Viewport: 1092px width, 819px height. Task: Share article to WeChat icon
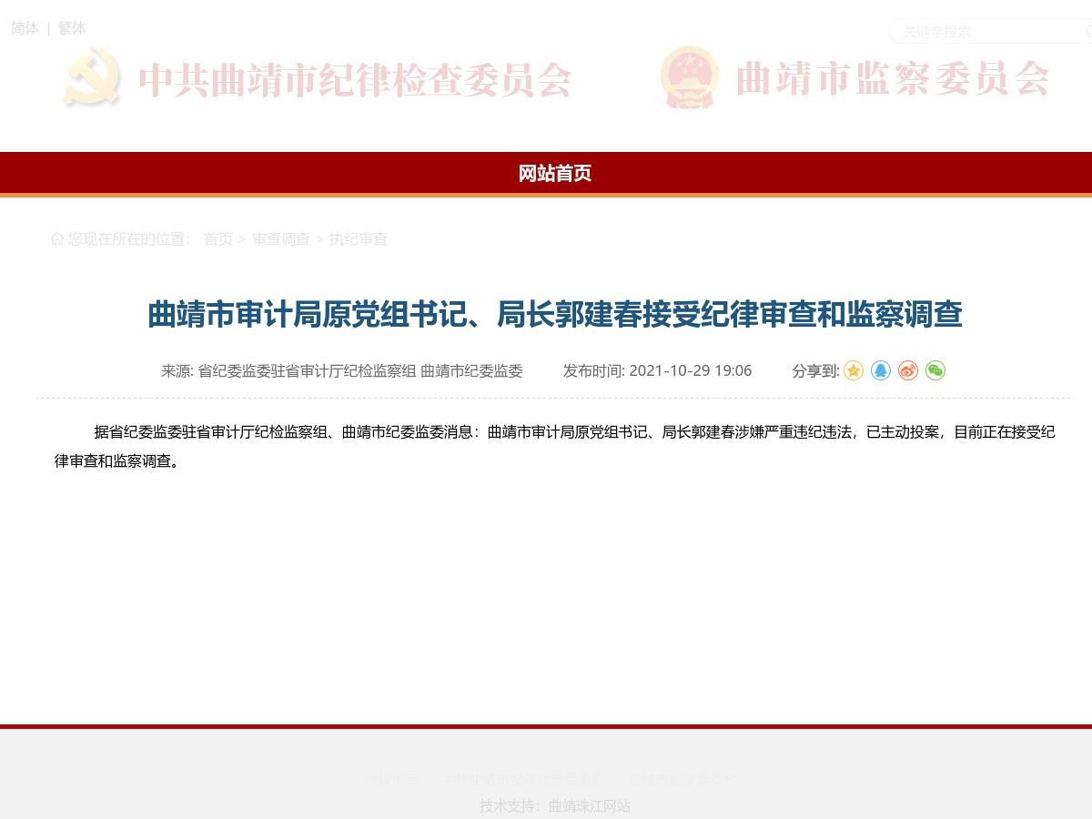click(935, 370)
